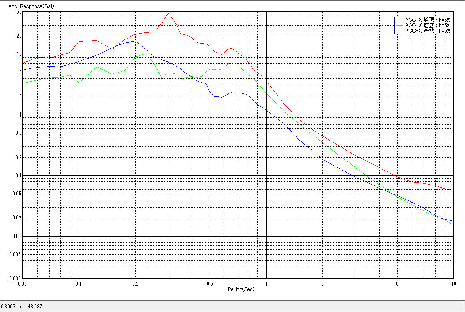Click the 0.5 tick label on the period axis
The height and width of the screenshot is (312, 465).
[x=209, y=283]
